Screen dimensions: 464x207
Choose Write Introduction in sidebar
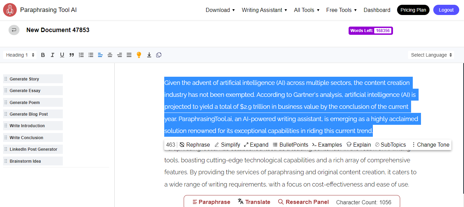33,125
